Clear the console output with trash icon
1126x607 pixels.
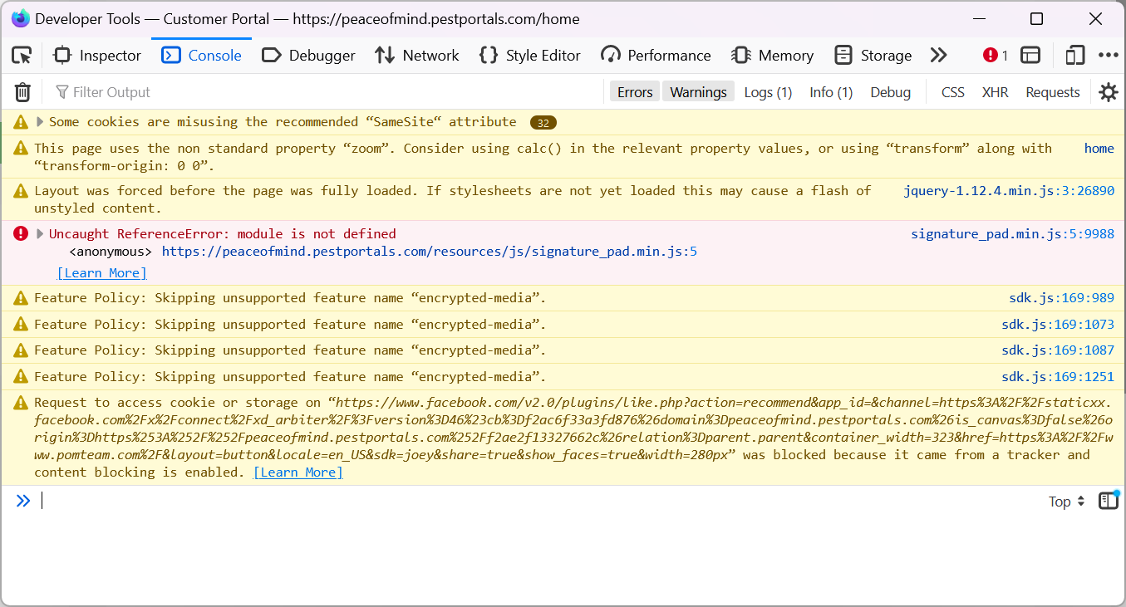click(x=22, y=91)
